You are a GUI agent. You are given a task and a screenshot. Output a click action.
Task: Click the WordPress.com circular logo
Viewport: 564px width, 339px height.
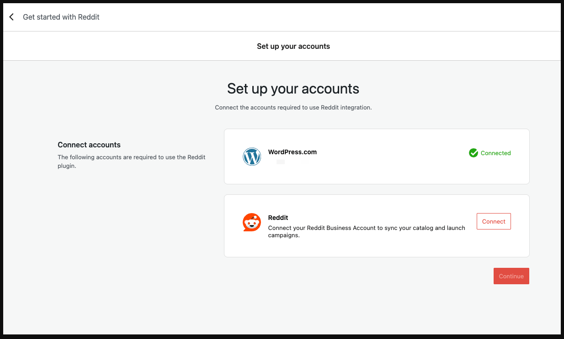252,156
